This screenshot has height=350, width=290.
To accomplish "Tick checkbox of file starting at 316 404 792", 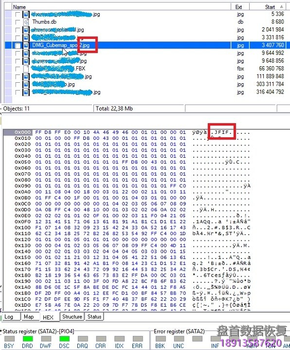I will (18, 92).
